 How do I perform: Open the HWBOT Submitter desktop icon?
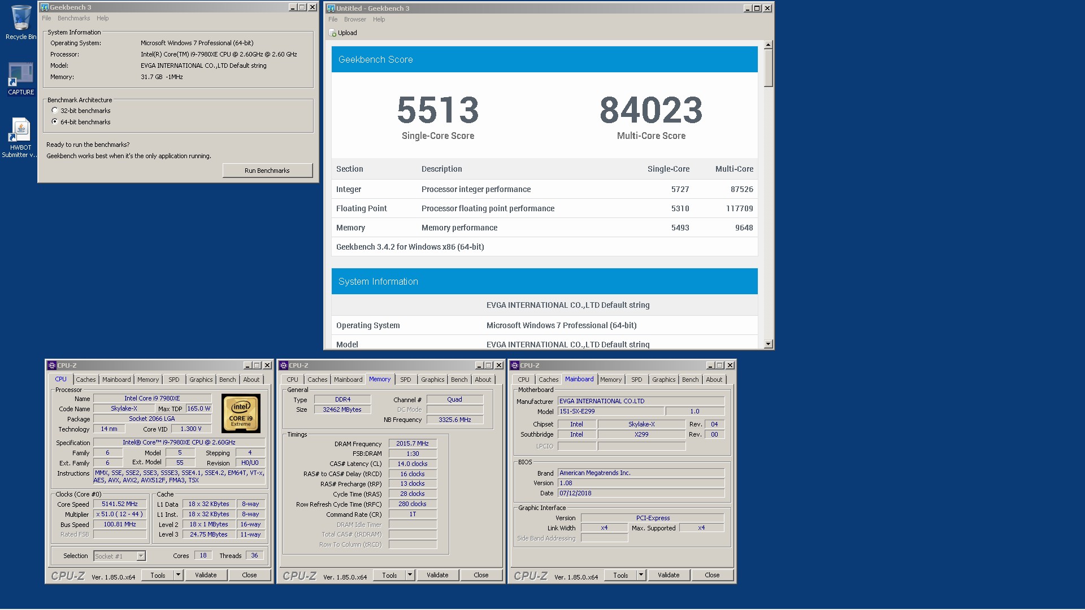point(20,138)
